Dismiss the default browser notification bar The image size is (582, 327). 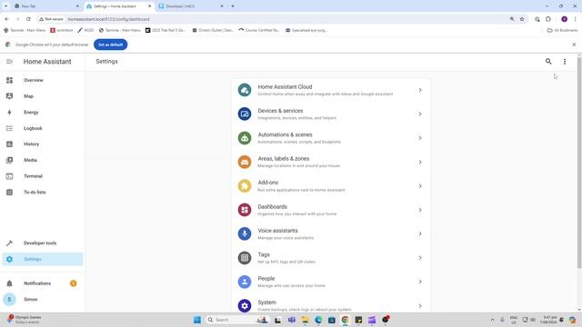[x=574, y=45]
